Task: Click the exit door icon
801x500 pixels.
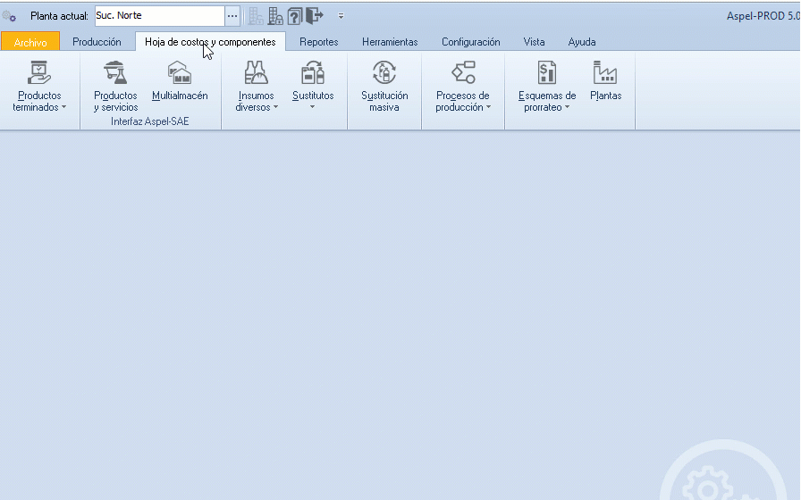Action: pos(314,16)
